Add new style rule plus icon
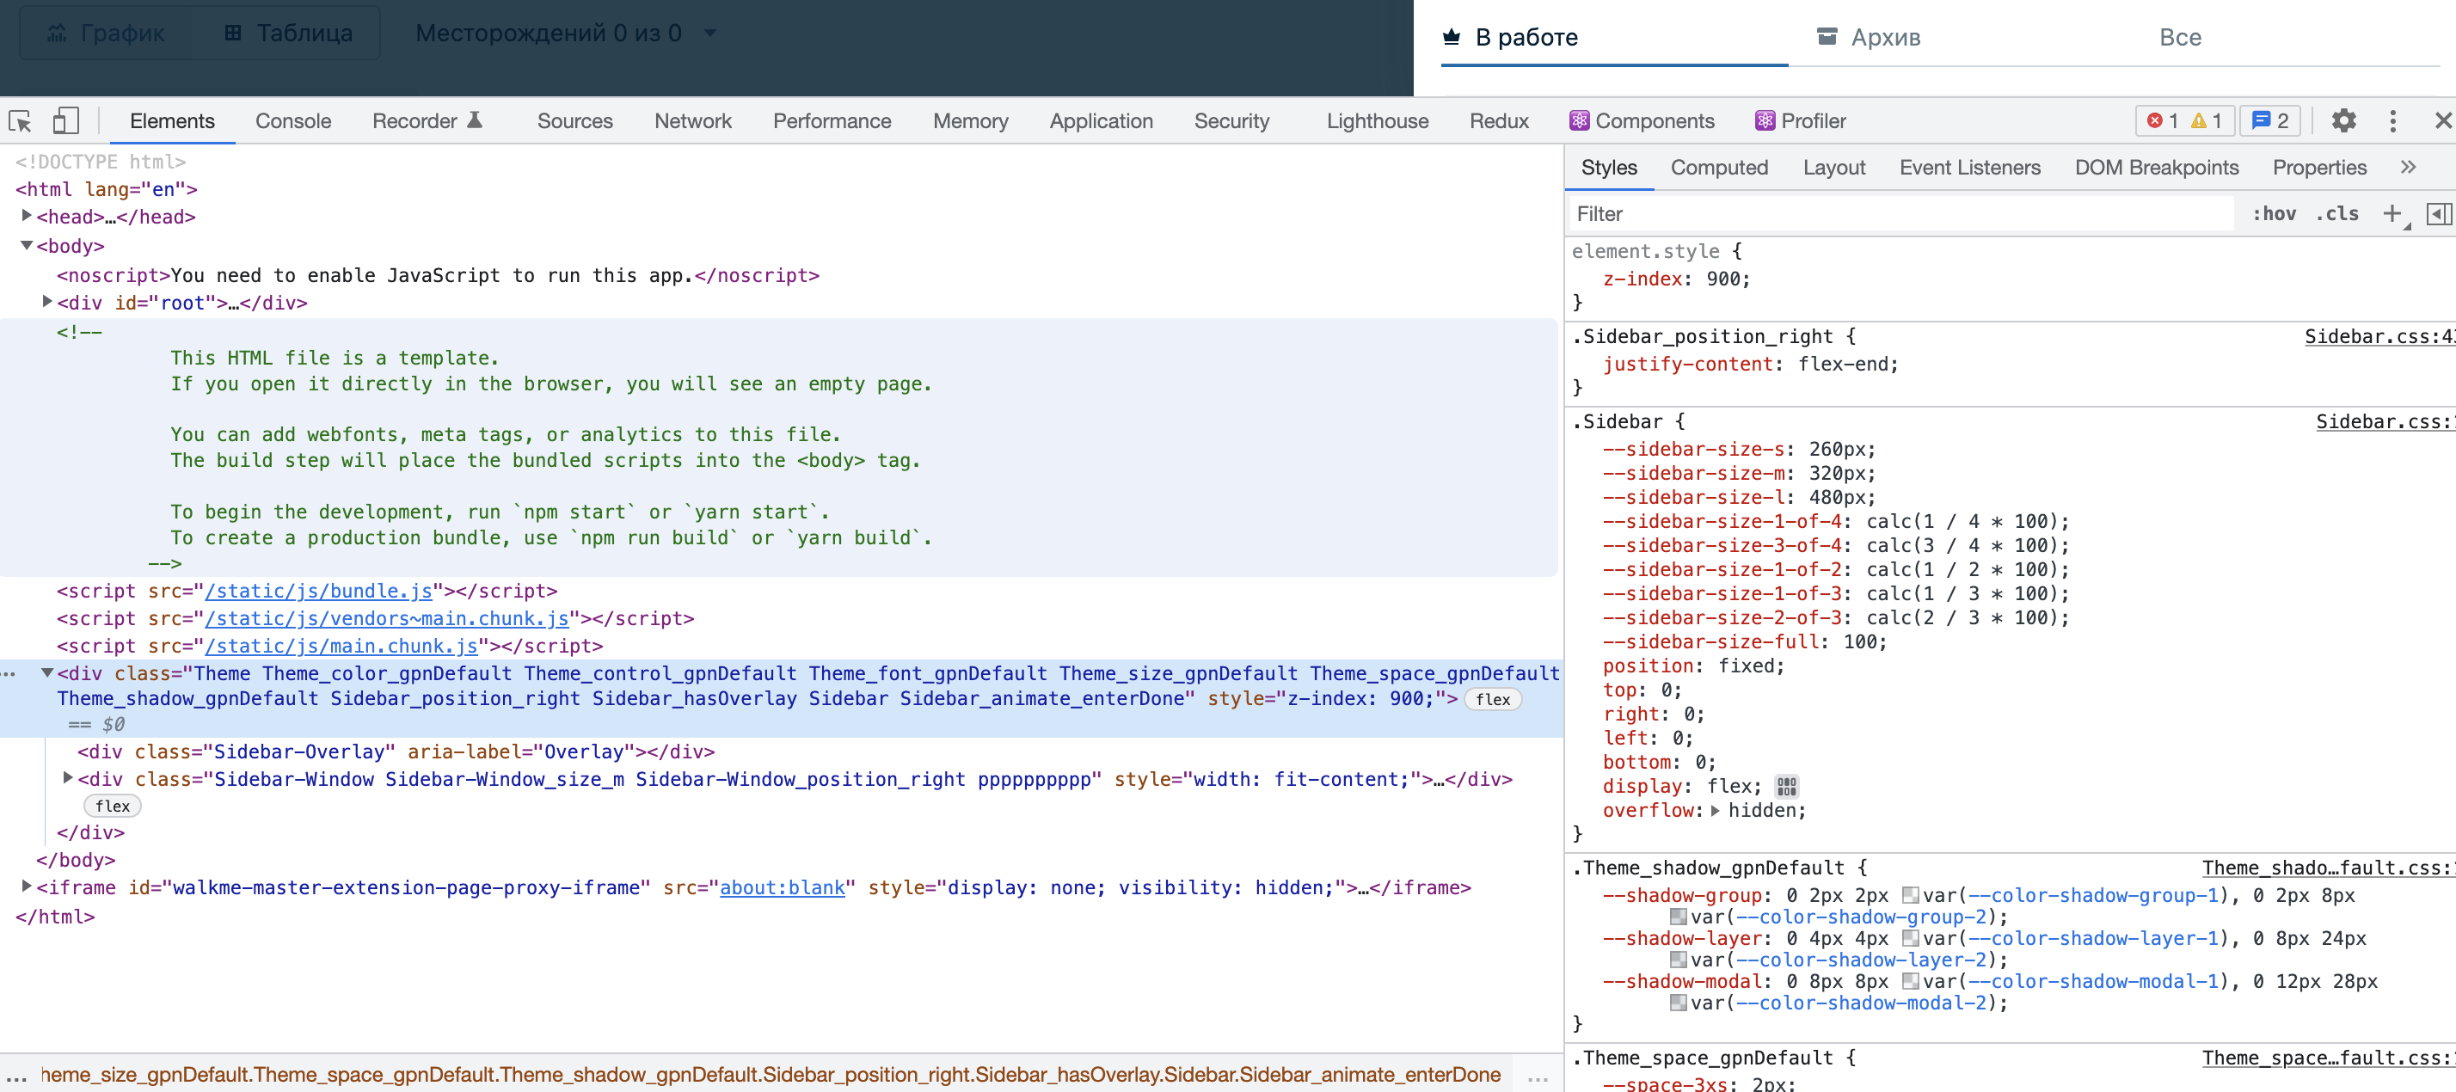This screenshot has height=1092, width=2456. (2392, 213)
